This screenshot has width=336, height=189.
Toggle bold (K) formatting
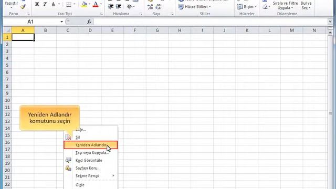[x=37, y=4]
